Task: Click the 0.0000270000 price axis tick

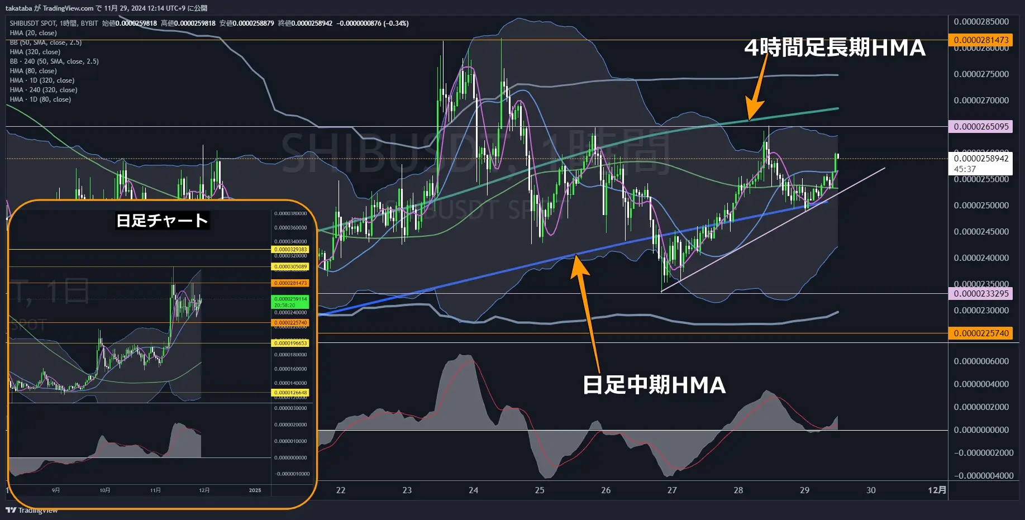Action: point(981,101)
